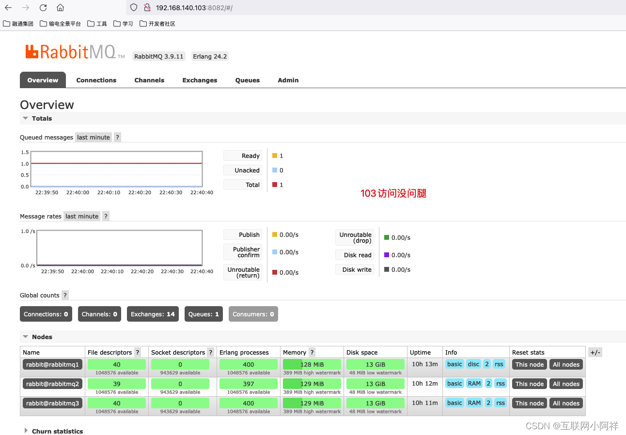
Task: Click the RabbitMQ logo
Action: coord(75,52)
